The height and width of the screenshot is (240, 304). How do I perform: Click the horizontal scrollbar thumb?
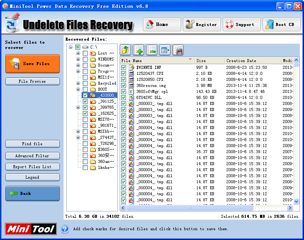click(190, 208)
